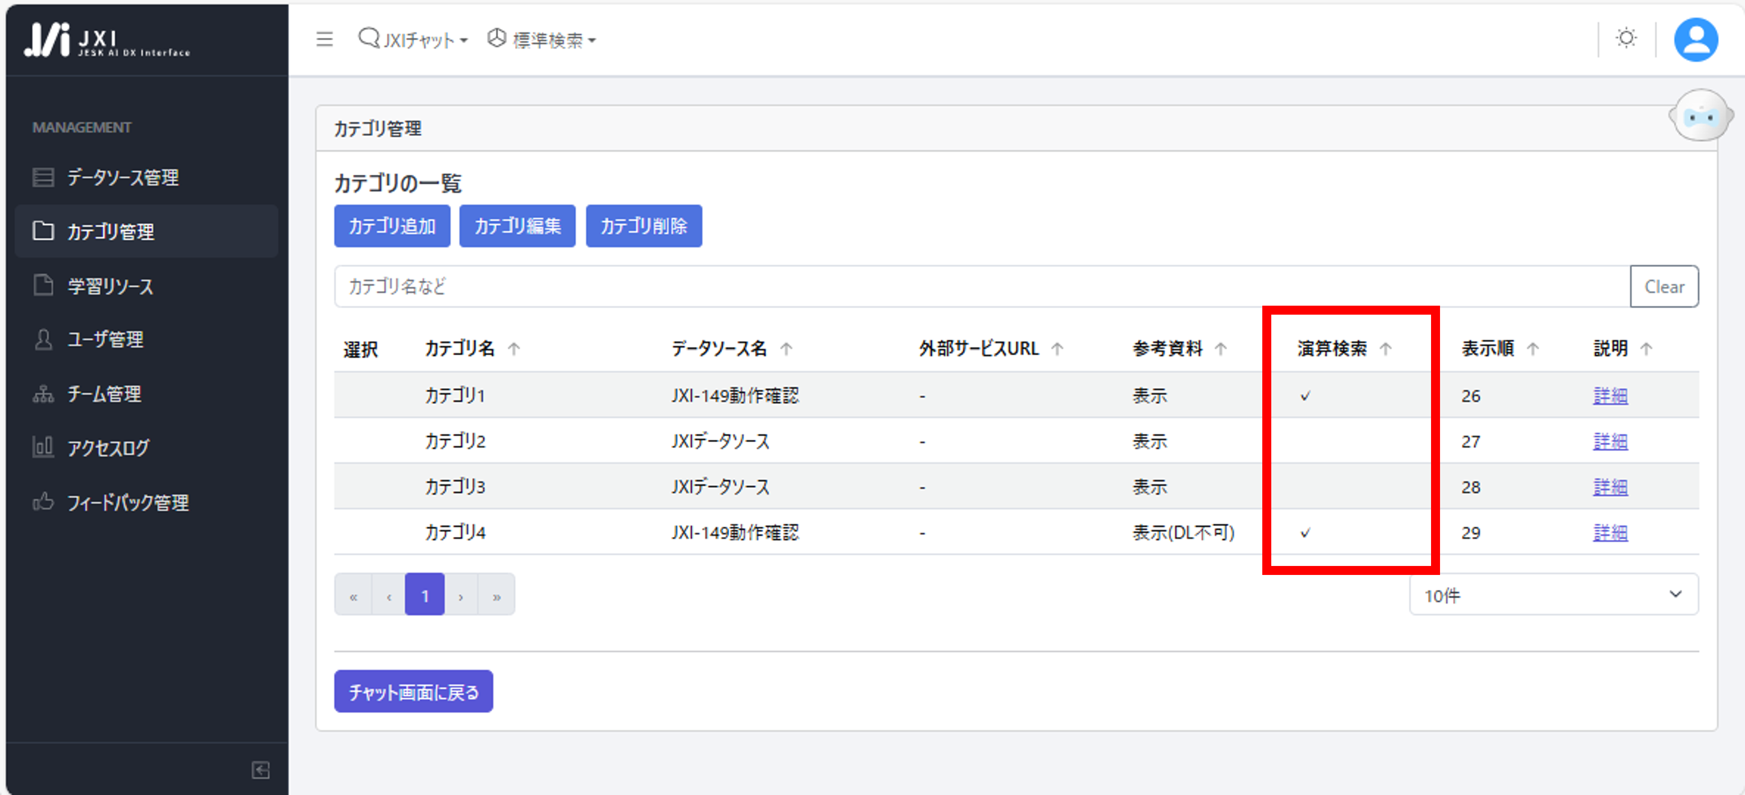Click the フィードバック管理 thumbs-up icon
1745x795 pixels.
(x=43, y=502)
